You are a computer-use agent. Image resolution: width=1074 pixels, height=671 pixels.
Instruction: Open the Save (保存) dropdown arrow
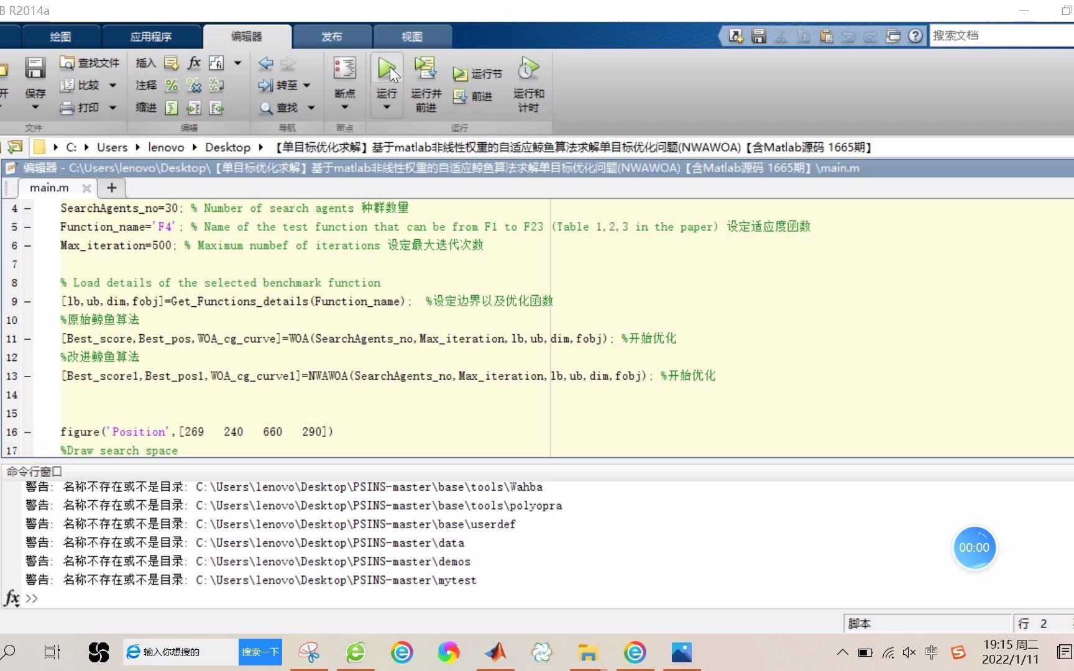point(35,107)
